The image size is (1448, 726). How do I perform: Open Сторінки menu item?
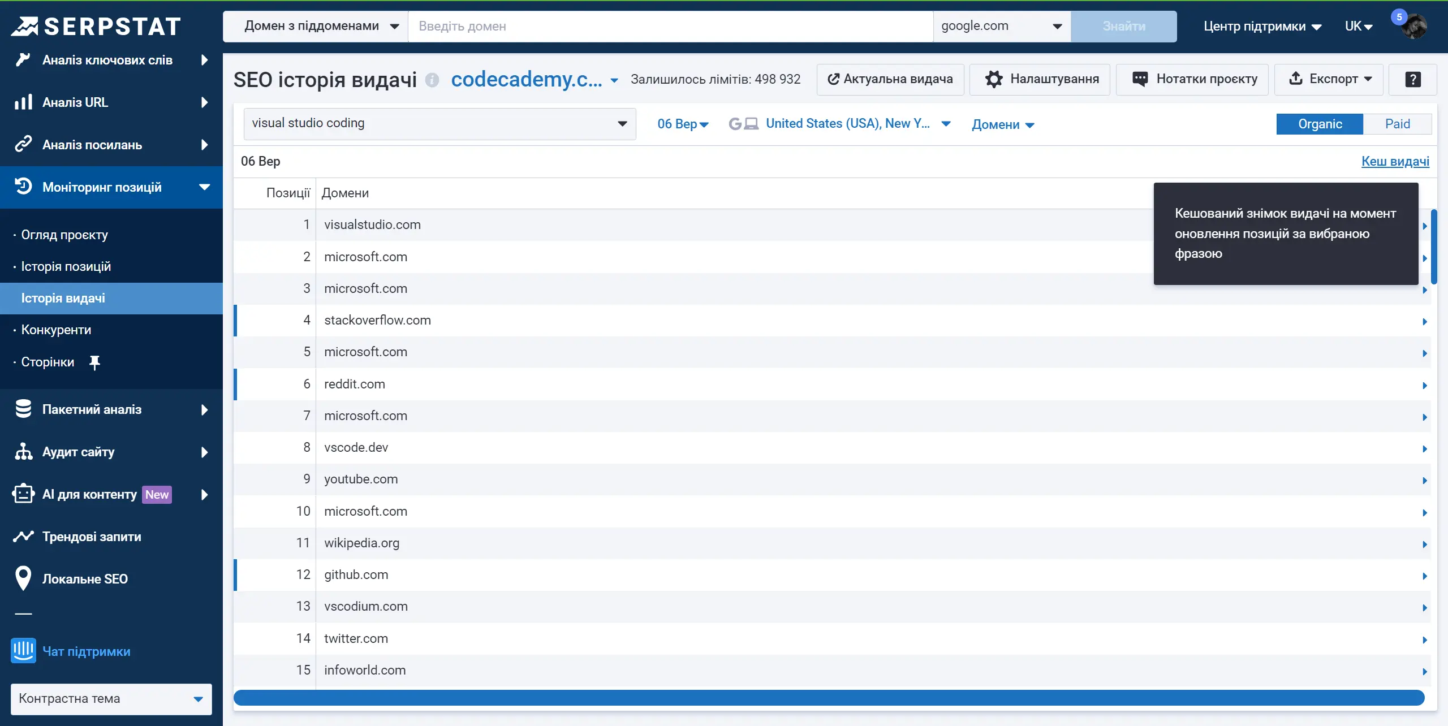(48, 362)
